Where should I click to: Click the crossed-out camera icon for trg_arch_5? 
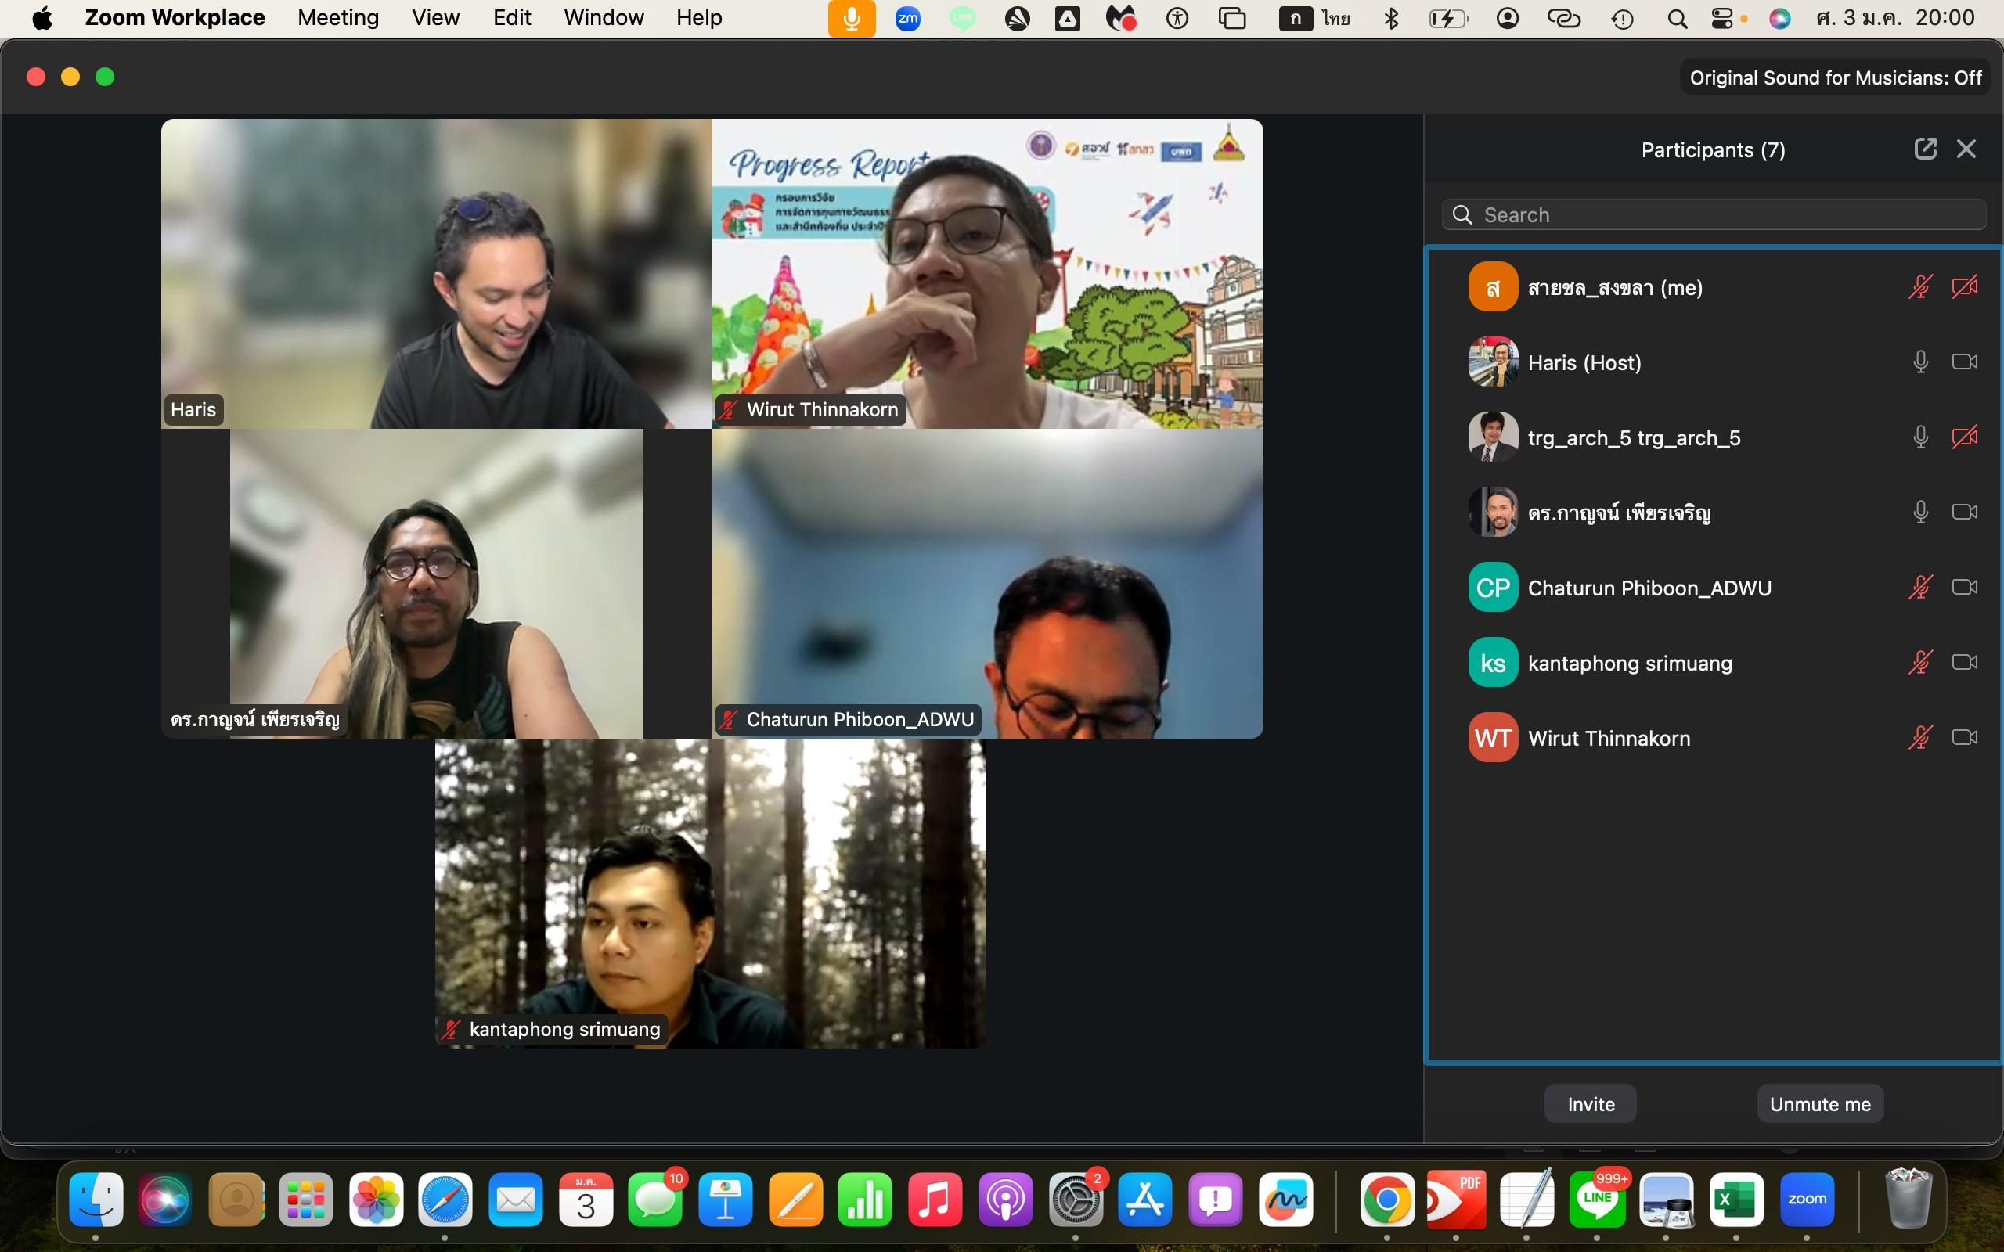pos(1964,437)
